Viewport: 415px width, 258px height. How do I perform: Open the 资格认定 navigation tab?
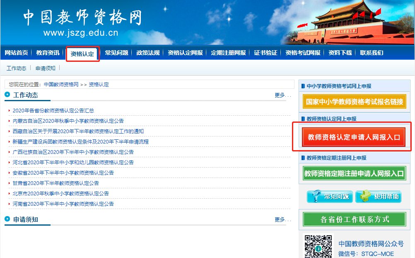tap(82, 54)
